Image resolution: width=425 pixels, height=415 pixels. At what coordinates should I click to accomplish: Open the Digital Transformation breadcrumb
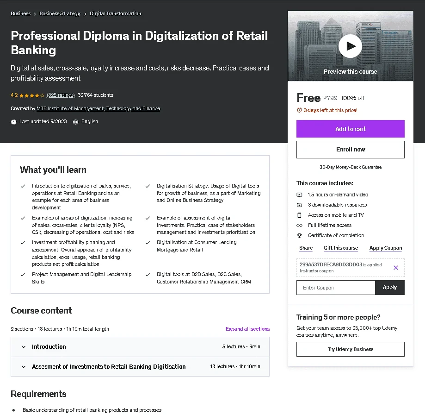(x=116, y=13)
